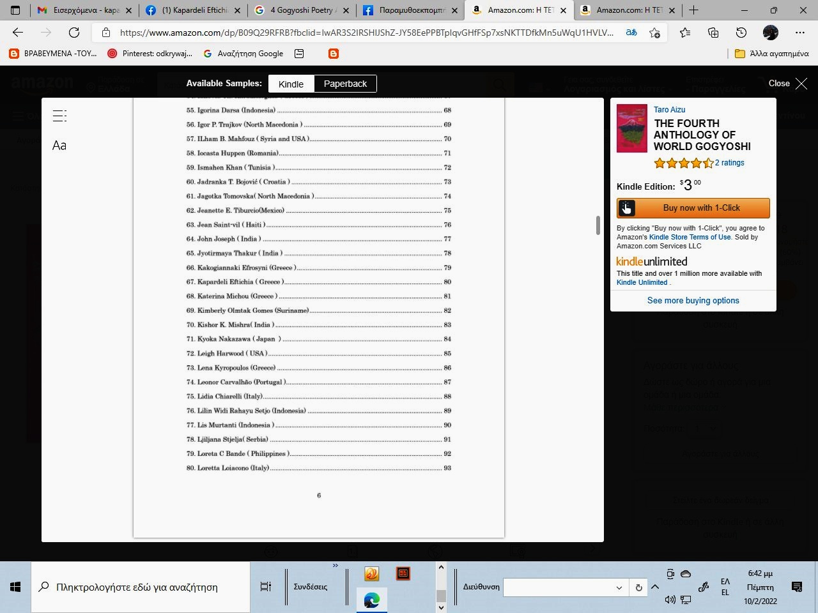818x613 pixels.
Task: Open dark red app taskbar icon
Action: click(x=403, y=574)
